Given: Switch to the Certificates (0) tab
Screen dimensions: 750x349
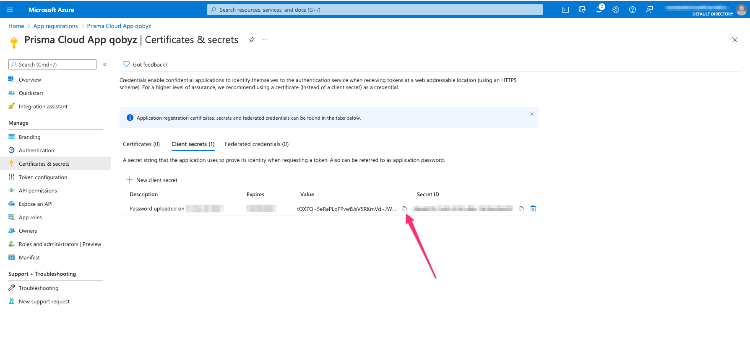Looking at the screenshot, I should coord(141,144).
